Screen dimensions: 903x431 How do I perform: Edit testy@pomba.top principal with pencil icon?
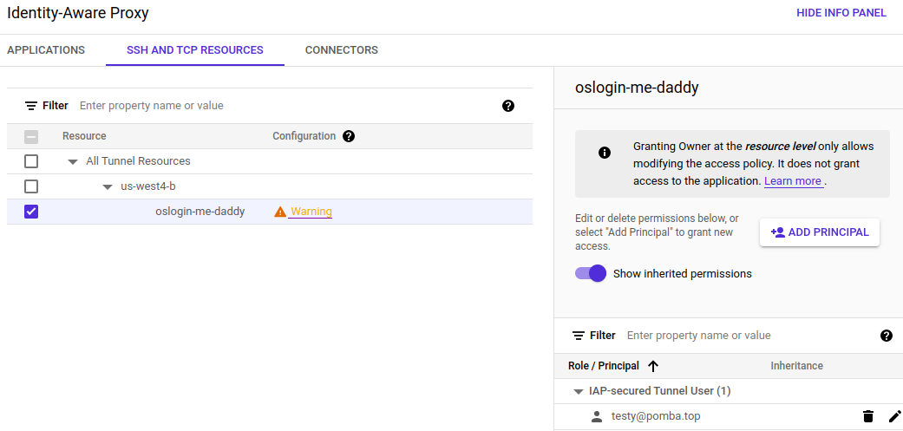point(895,416)
